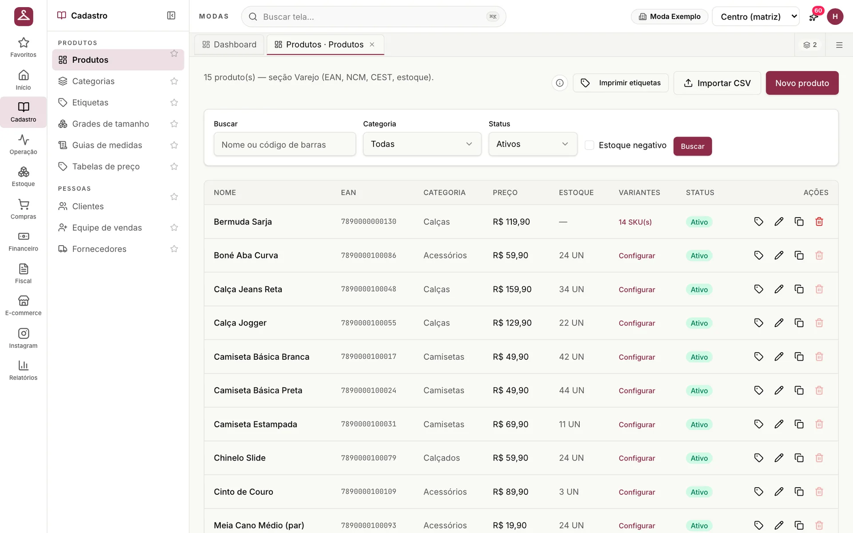This screenshot has width=853, height=533.
Task: Collapse the Cadastro side panel
Action: (x=171, y=16)
